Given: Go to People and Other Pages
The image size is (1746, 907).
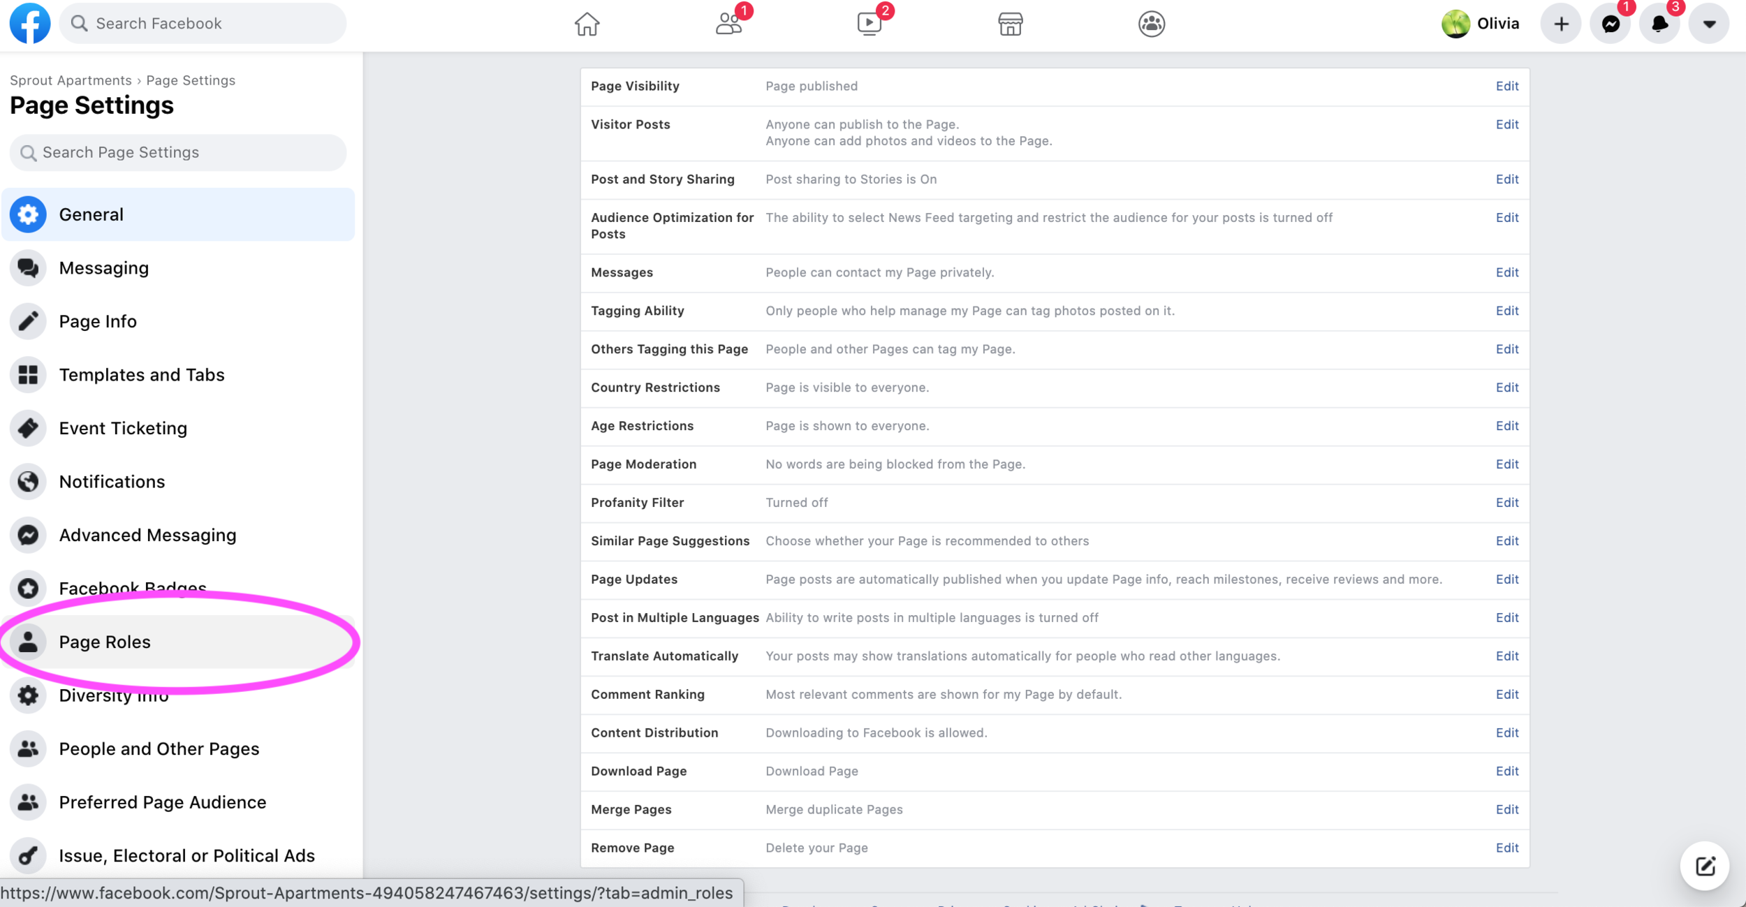Looking at the screenshot, I should (x=159, y=749).
